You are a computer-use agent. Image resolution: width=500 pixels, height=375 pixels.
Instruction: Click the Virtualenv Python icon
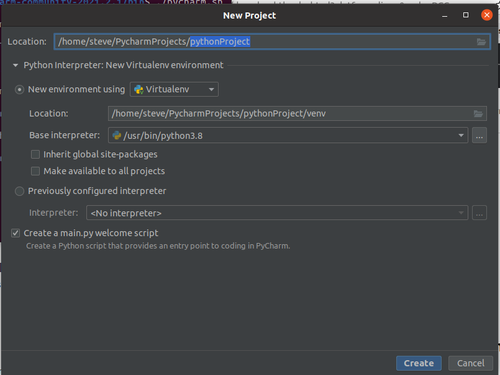(x=139, y=89)
